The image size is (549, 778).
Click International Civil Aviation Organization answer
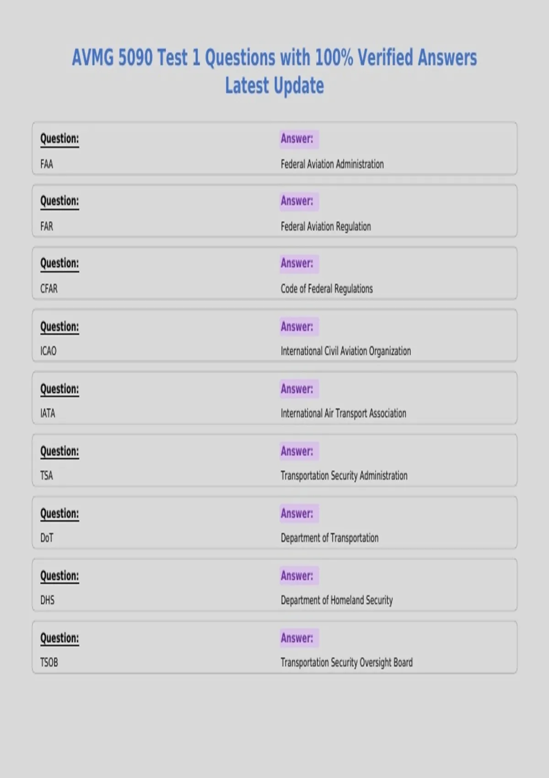coord(346,351)
